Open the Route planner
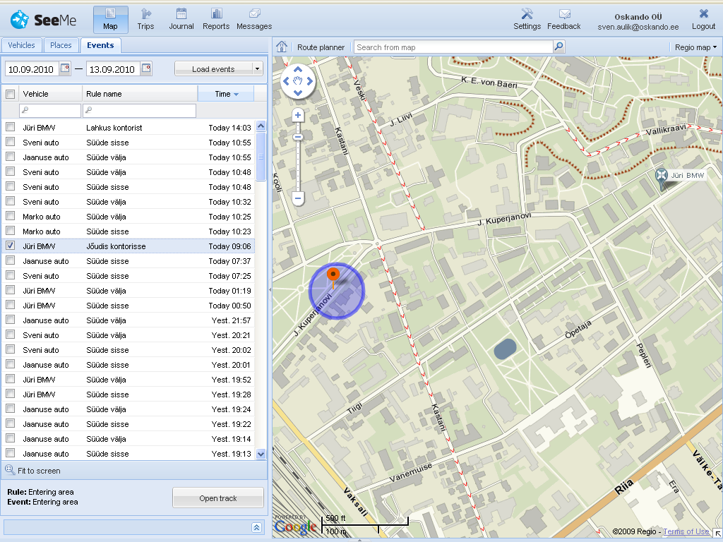 pyautogui.click(x=321, y=47)
